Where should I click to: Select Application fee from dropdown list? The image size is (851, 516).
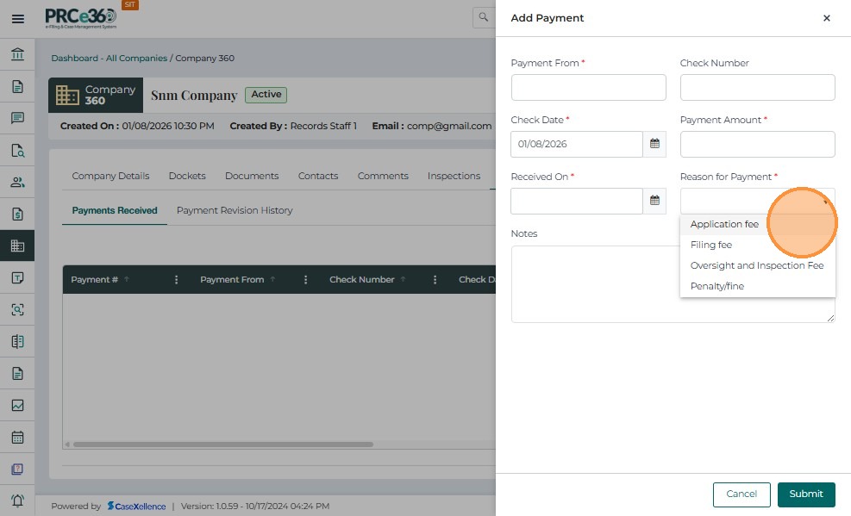click(x=724, y=224)
